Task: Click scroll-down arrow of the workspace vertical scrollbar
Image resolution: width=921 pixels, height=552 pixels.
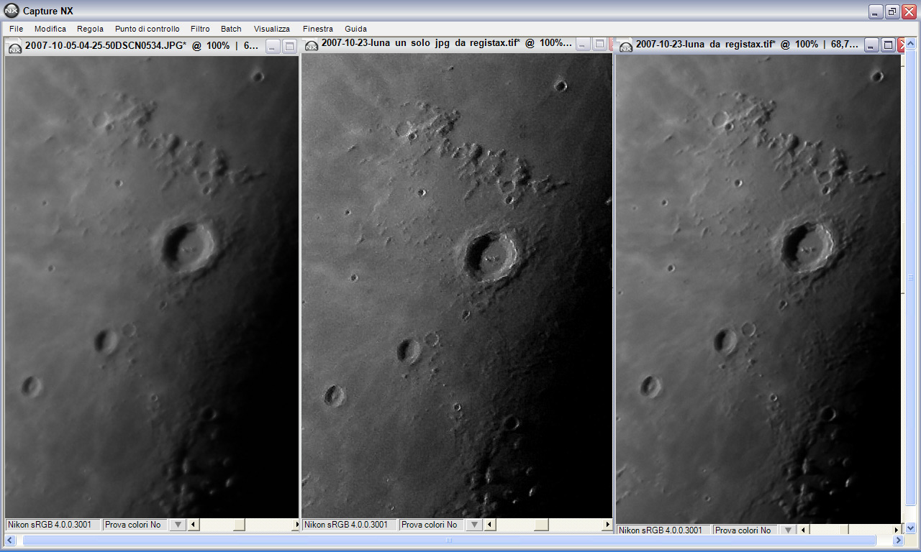Action: tap(911, 528)
